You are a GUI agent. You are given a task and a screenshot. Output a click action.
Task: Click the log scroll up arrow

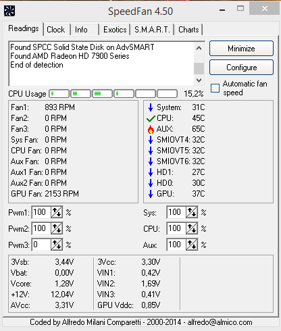[x=199, y=48]
